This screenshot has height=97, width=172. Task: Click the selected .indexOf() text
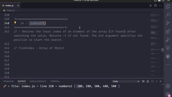click(x=37, y=23)
